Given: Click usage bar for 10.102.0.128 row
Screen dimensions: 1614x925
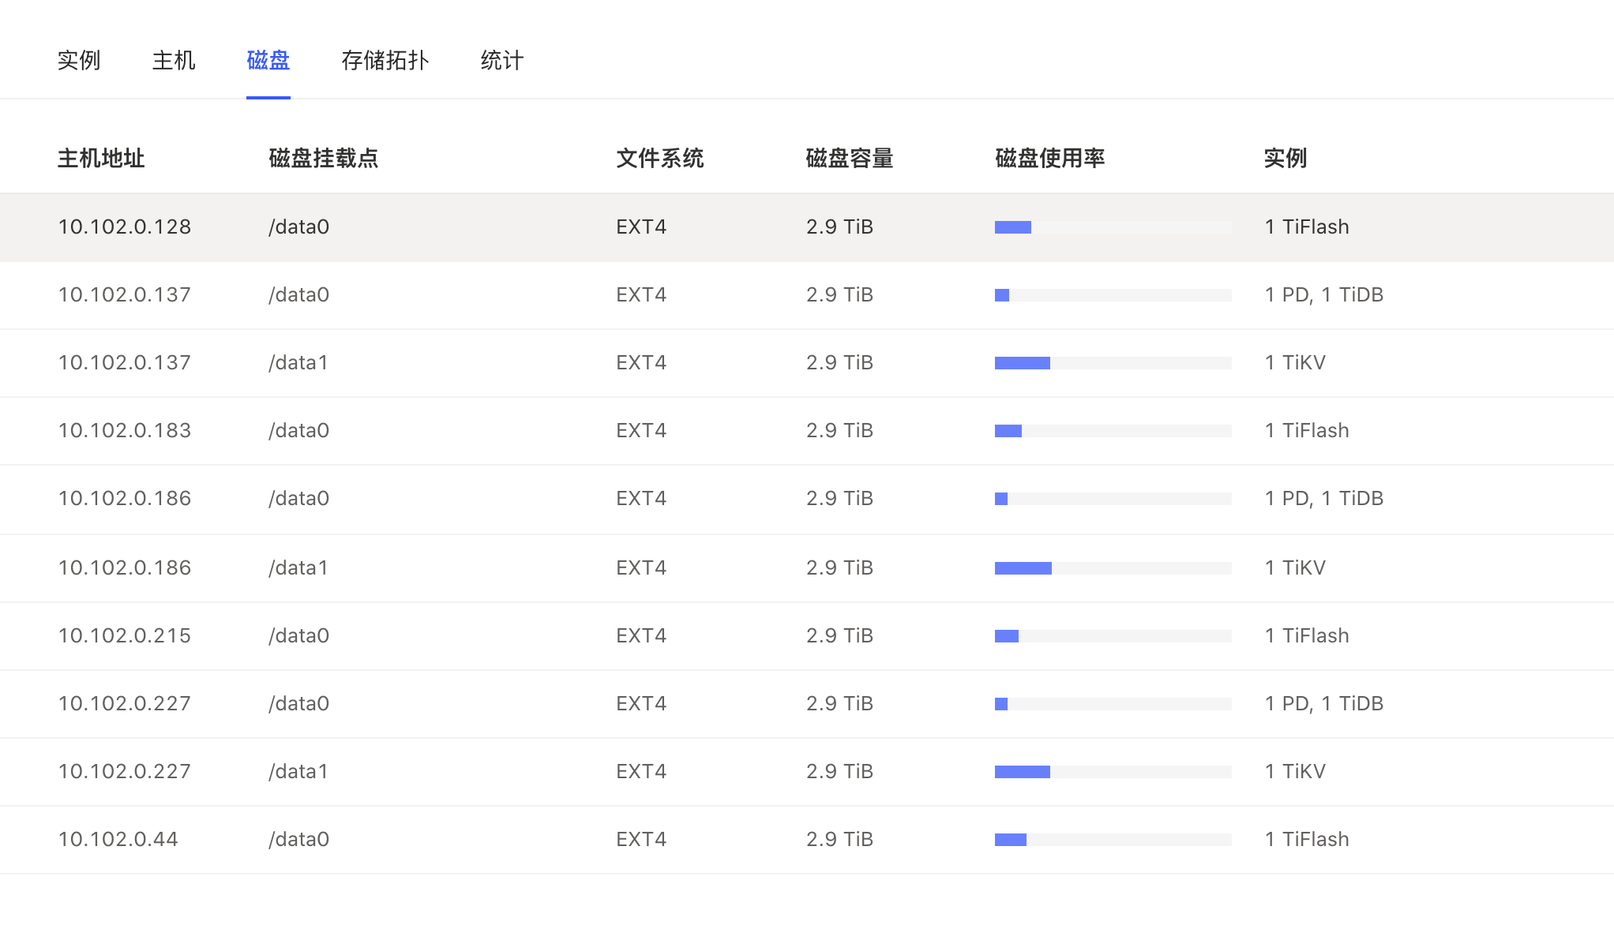Looking at the screenshot, I should coord(1113,227).
